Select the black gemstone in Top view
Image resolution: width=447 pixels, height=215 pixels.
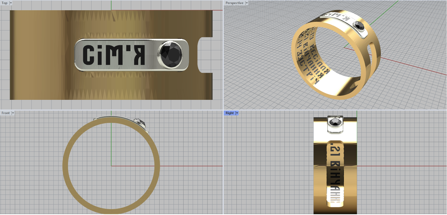click(x=171, y=55)
